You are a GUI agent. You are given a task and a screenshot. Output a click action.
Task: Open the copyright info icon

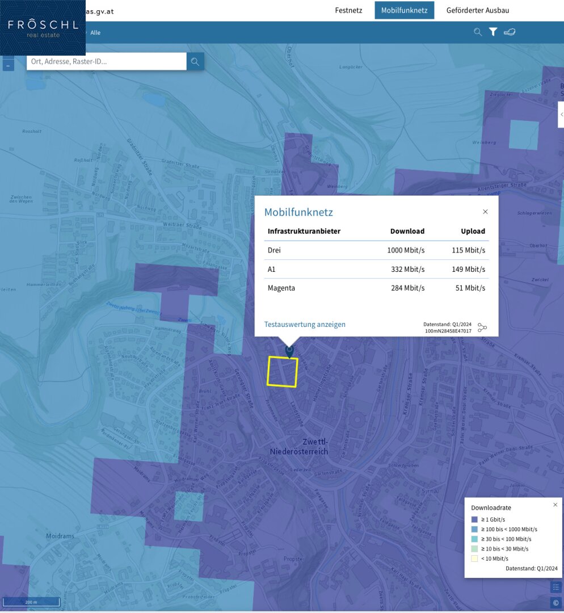[556, 603]
